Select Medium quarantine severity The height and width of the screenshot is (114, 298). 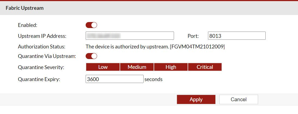coord(137,67)
